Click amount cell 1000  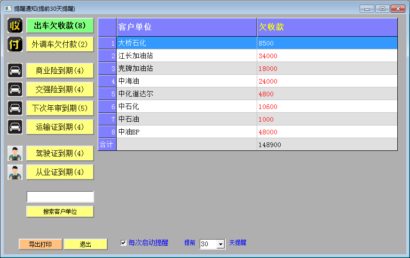(327, 119)
